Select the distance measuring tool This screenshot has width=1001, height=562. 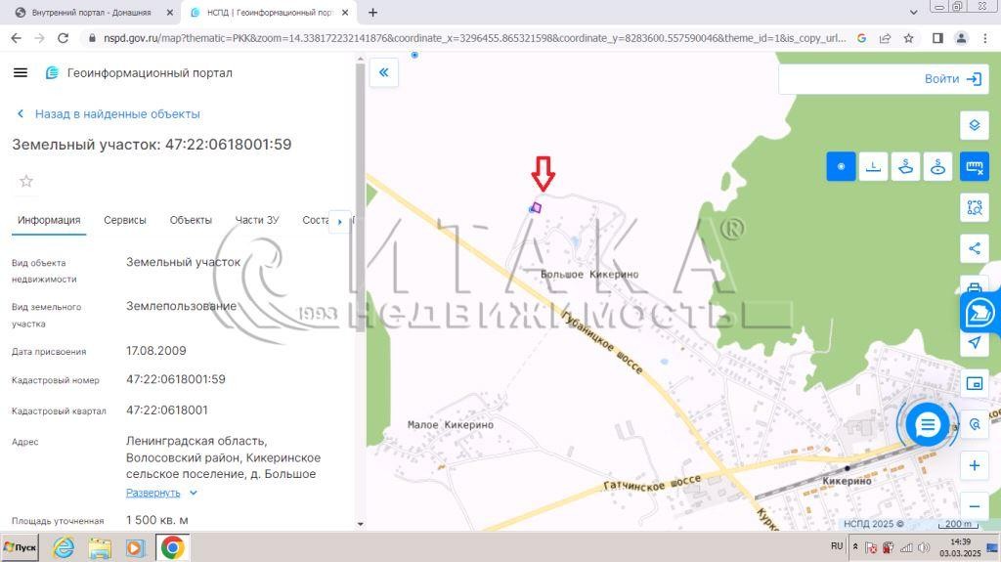click(873, 167)
